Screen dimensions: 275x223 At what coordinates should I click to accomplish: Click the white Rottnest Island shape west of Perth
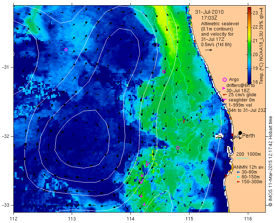(219, 136)
